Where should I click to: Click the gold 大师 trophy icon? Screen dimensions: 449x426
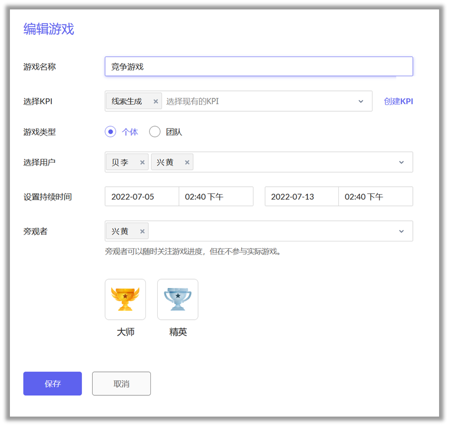pyautogui.click(x=125, y=299)
